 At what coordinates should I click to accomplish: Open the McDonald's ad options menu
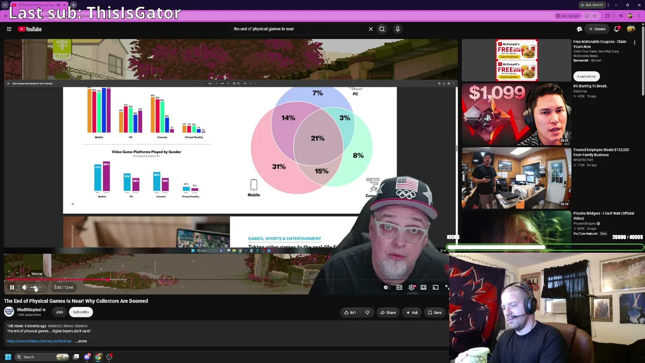(634, 43)
